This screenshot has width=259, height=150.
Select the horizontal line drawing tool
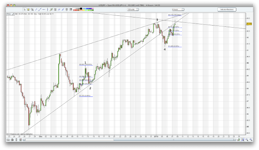[44, 10]
